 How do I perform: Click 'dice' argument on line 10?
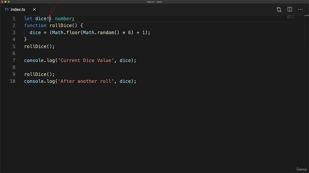pyautogui.click(x=125, y=81)
